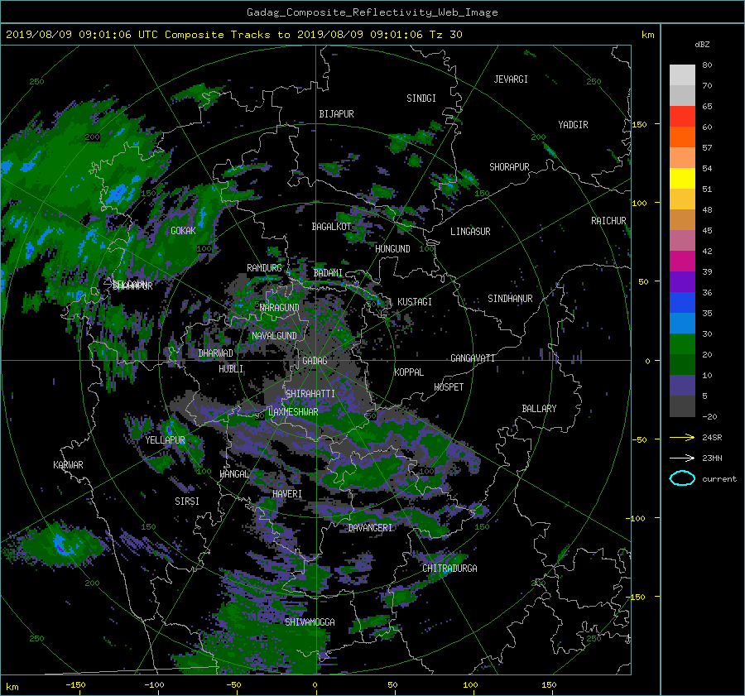Image resolution: width=745 pixels, height=696 pixels.
Task: Select the 39 dBZ magenta swatch
Action: tap(682, 262)
